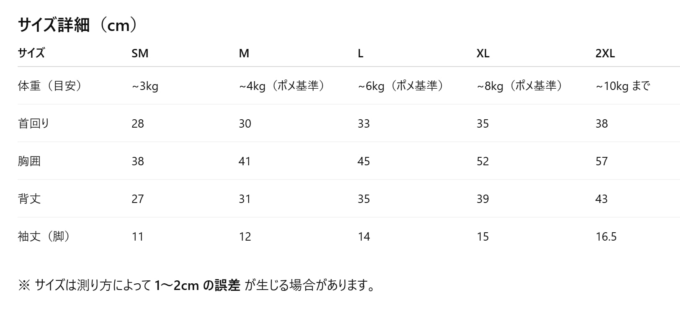Screen dimensions: 680x313
Task: Click the 袖丈（脚） row label
Action: point(44,236)
